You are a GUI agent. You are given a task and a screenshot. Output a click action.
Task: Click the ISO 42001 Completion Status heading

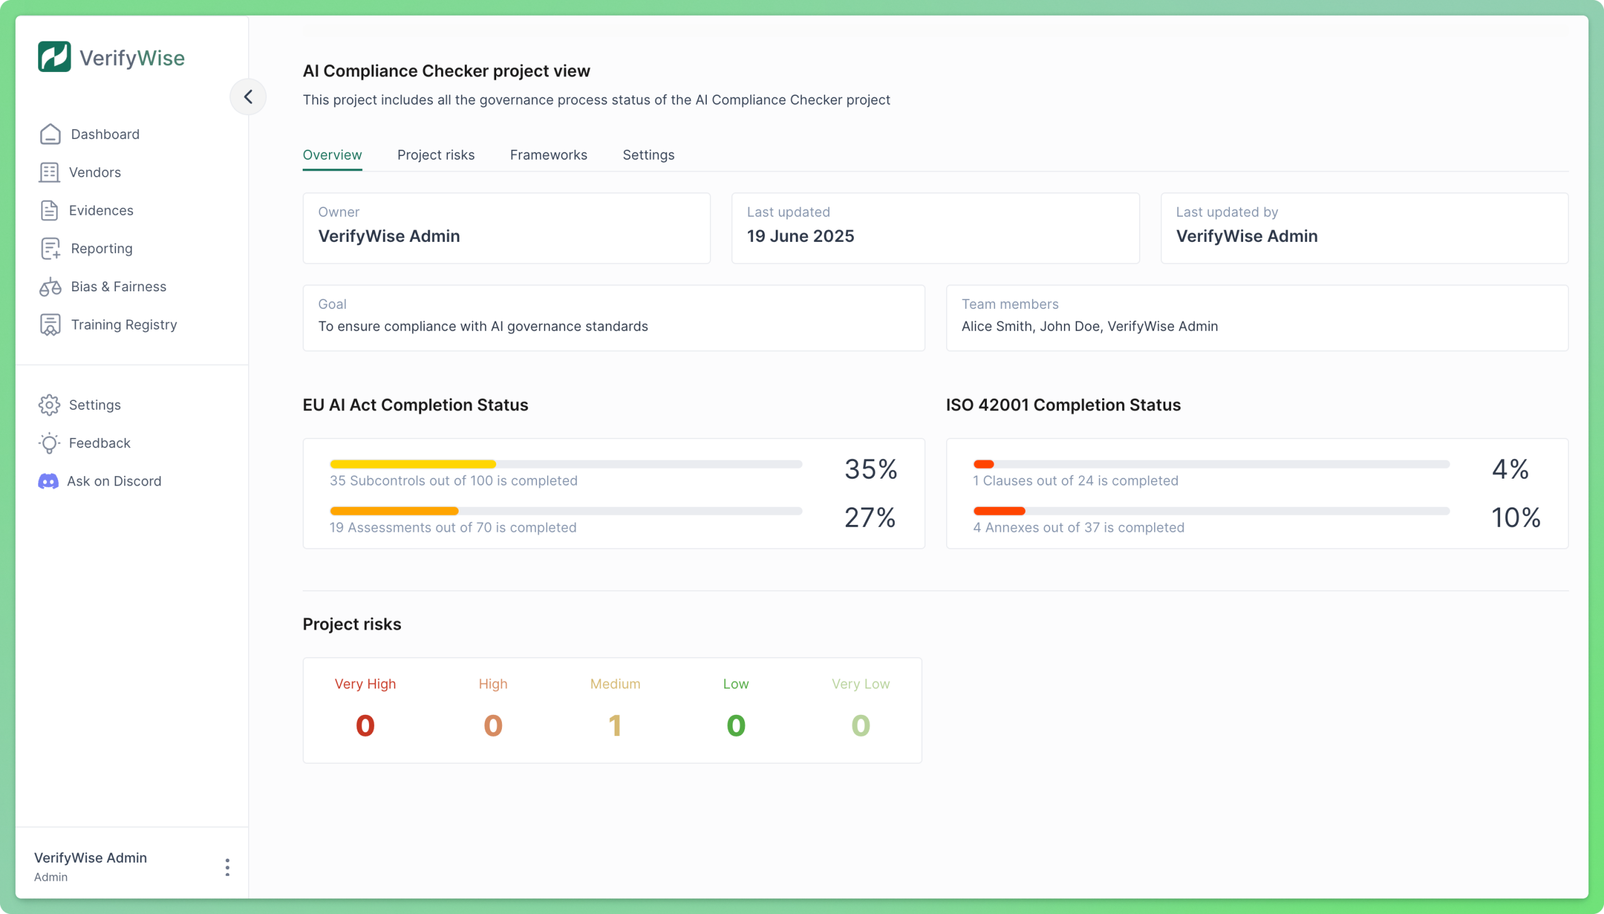tap(1063, 405)
